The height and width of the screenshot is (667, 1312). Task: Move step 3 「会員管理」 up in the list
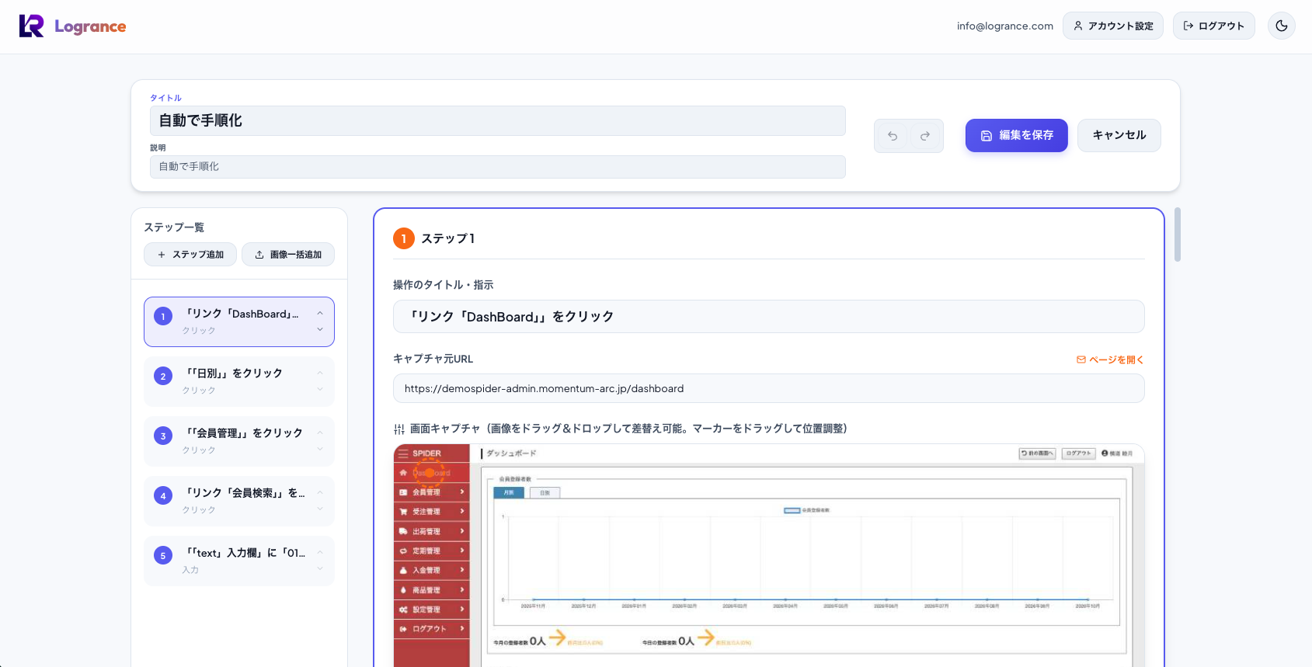[320, 433]
